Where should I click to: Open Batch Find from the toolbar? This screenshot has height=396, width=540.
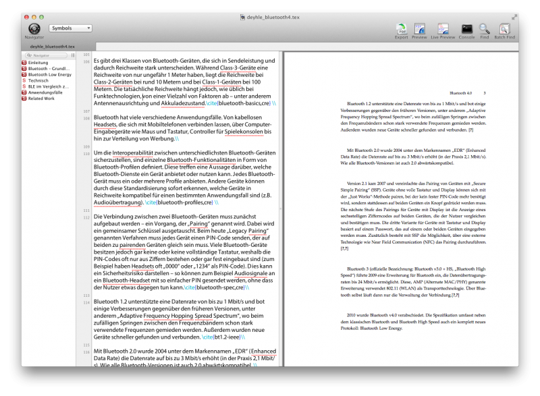(504, 28)
